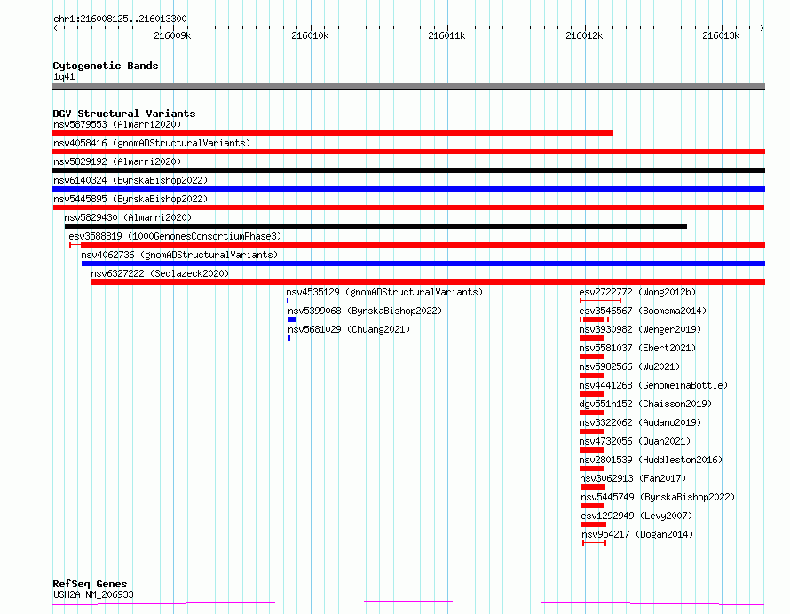The height and width of the screenshot is (614, 790).
Task: Click the nsv3322062 (Audano2019) label
Action: coord(640,422)
